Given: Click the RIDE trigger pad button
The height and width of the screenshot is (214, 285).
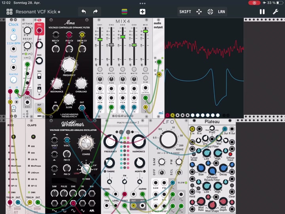Looking at the screenshot, I should click(x=13, y=137).
